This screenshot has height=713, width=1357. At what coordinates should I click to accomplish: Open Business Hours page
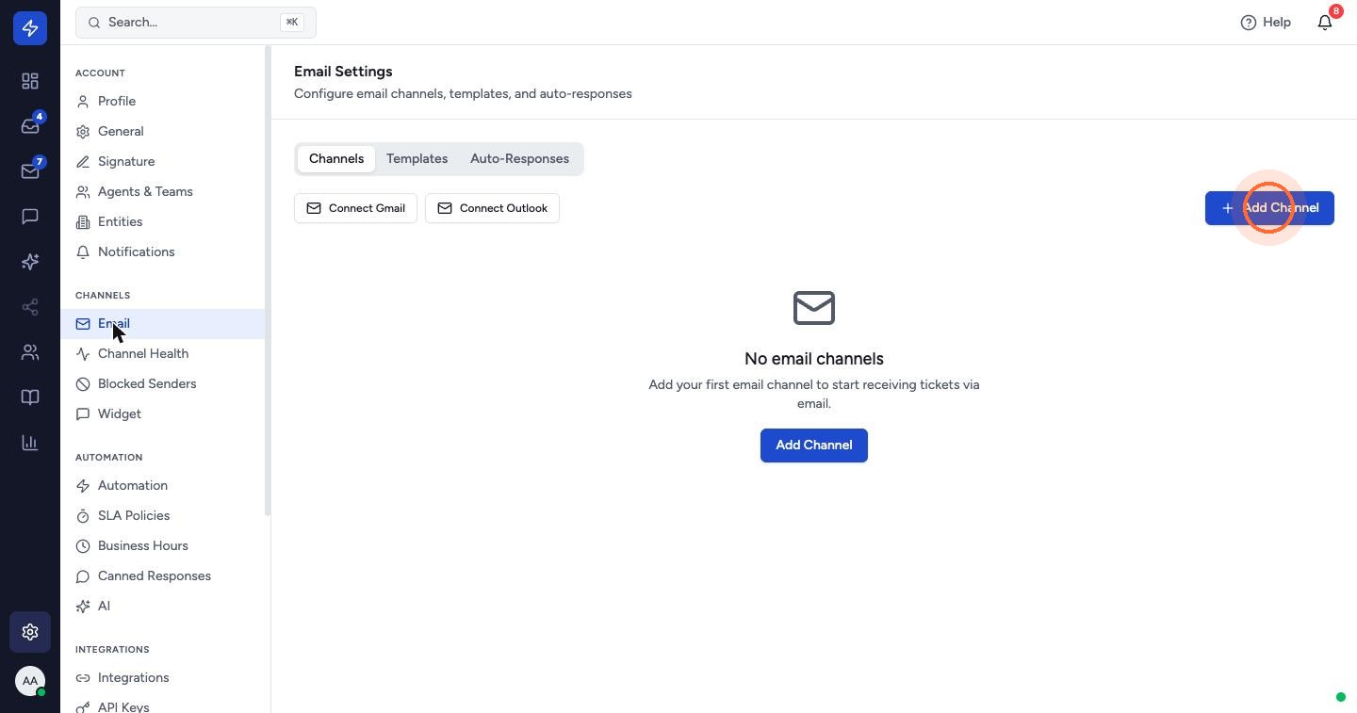162,546
